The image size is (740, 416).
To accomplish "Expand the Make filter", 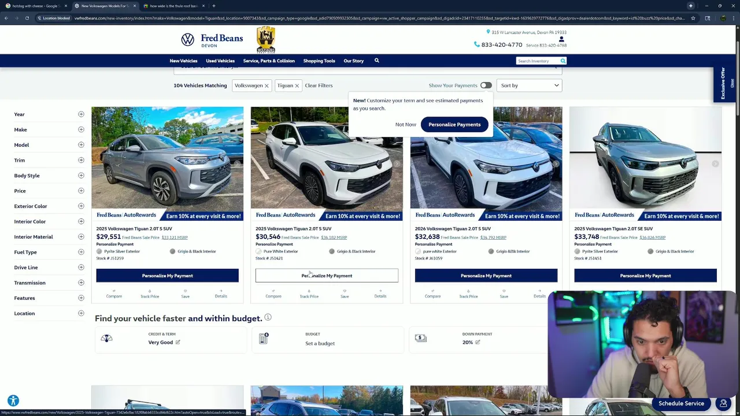I will [81, 129].
